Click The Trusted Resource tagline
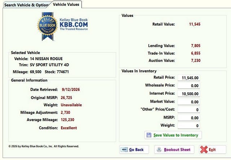The width and height of the screenshot is (231, 160). (74, 29)
